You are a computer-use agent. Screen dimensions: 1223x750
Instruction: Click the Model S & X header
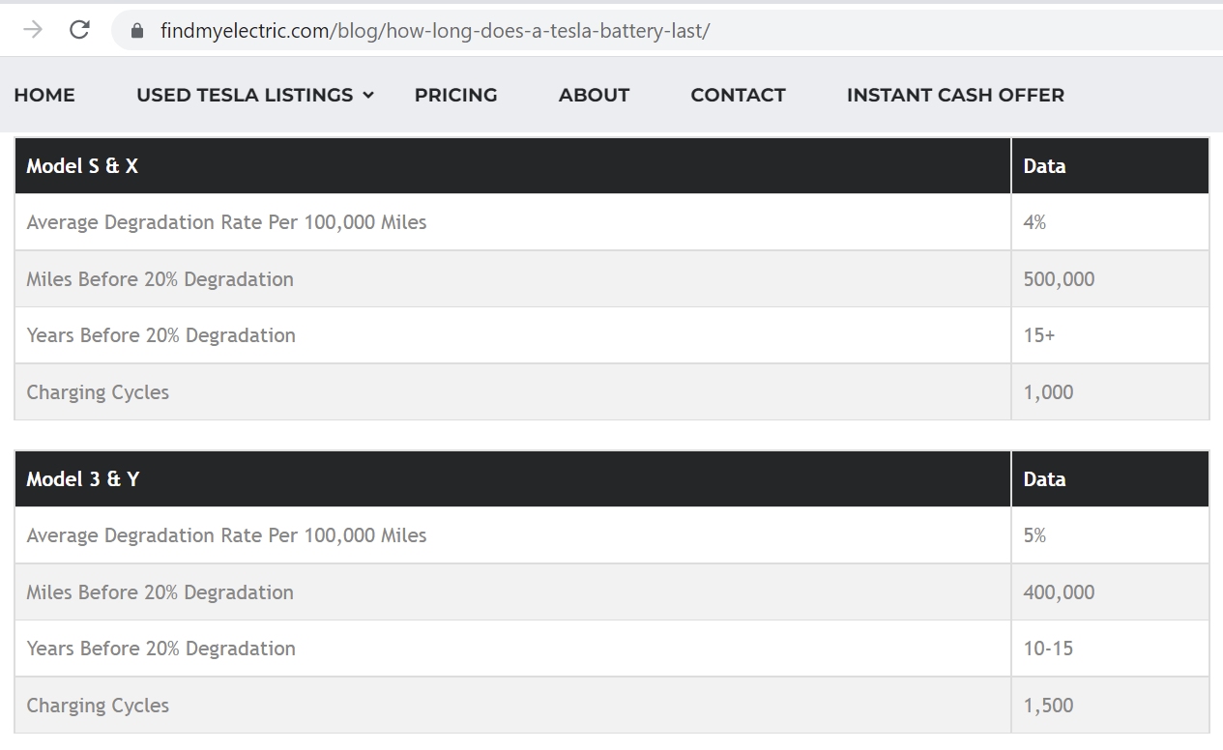(82, 166)
